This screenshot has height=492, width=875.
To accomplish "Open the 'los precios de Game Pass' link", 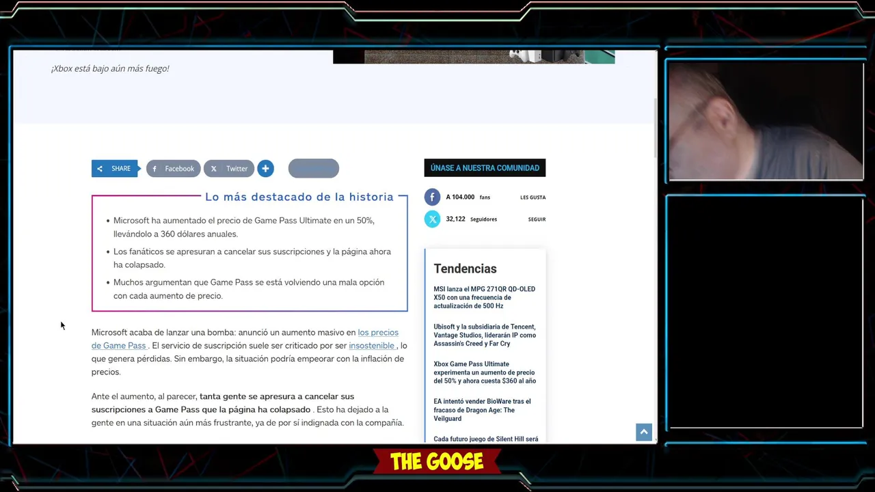I will point(245,339).
